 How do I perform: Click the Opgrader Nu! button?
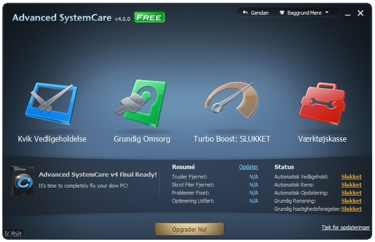[x=190, y=229]
